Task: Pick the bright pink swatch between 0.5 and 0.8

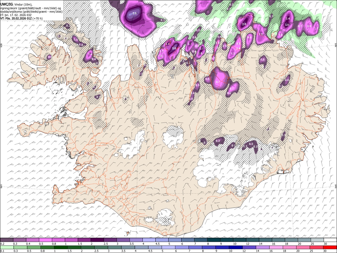Action: click(x=45, y=240)
